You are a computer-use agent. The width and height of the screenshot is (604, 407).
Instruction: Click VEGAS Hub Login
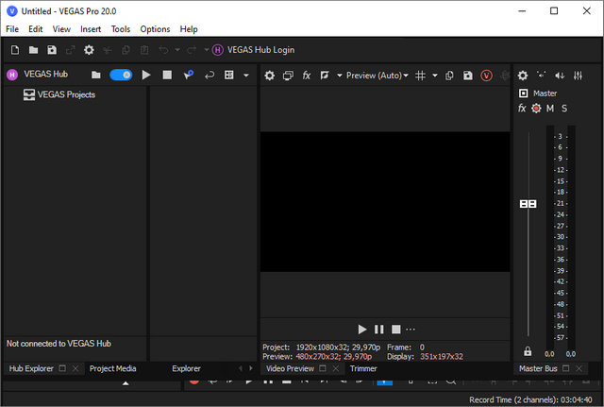(252, 50)
